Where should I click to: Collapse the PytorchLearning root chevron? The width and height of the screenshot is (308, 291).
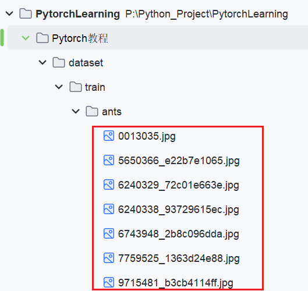pos(9,14)
